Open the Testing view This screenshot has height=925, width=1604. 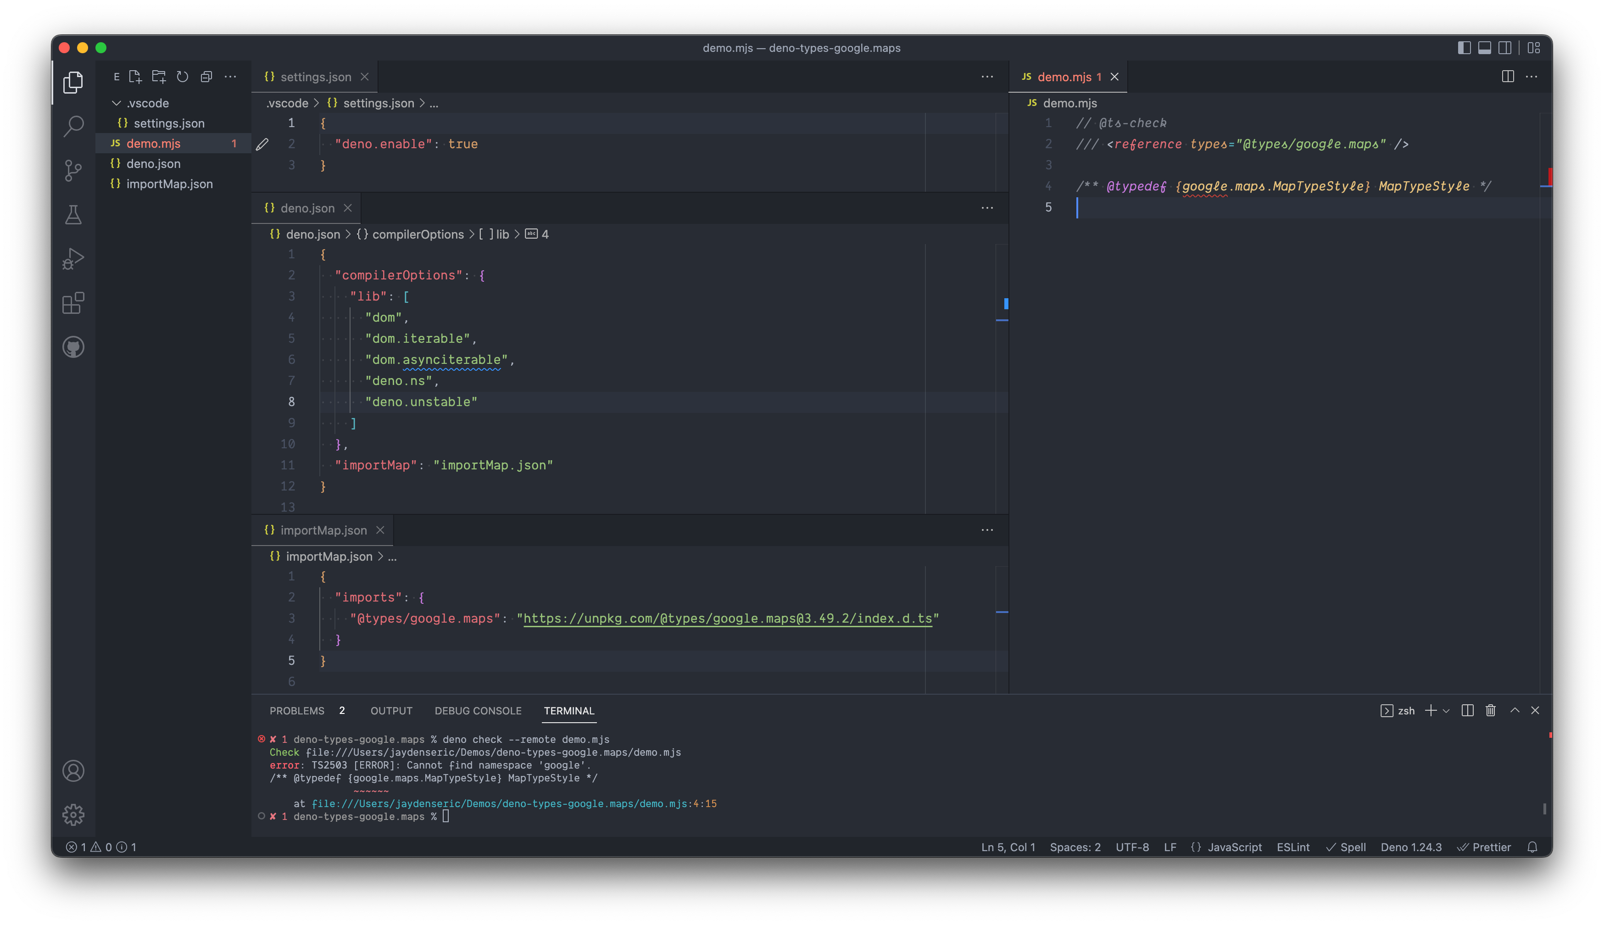click(73, 215)
